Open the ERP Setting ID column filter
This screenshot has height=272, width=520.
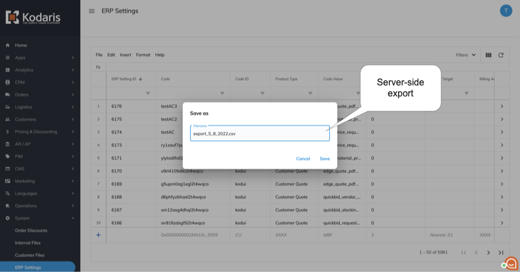click(148, 94)
